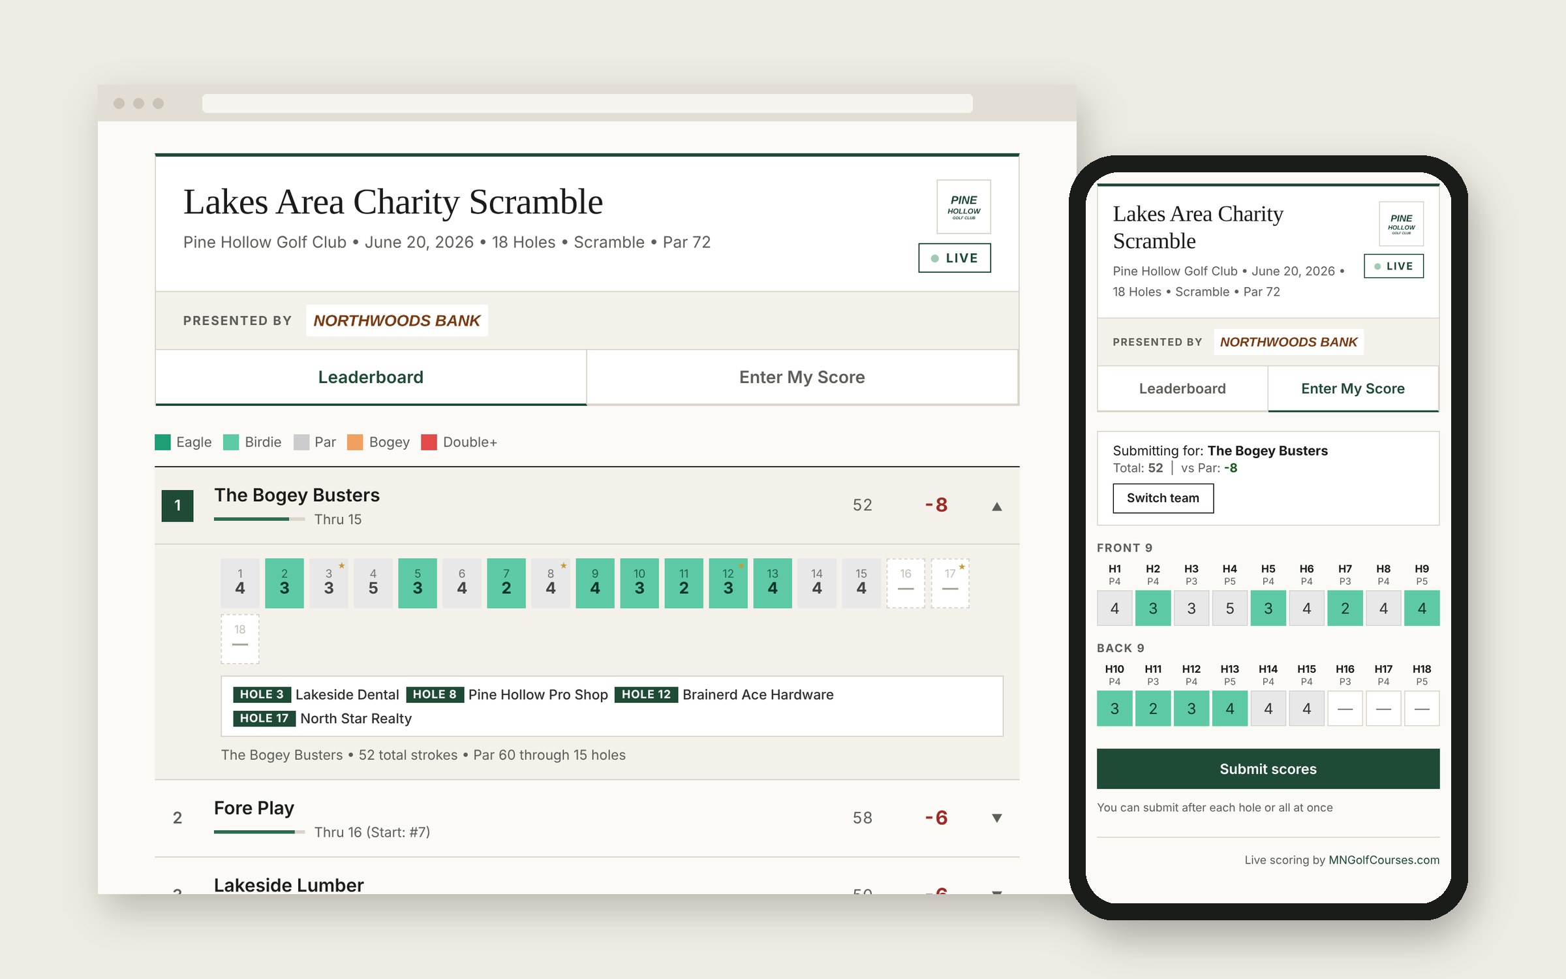
Task: Click the rank 1 badge for Bogey Busters
Action: (x=177, y=505)
